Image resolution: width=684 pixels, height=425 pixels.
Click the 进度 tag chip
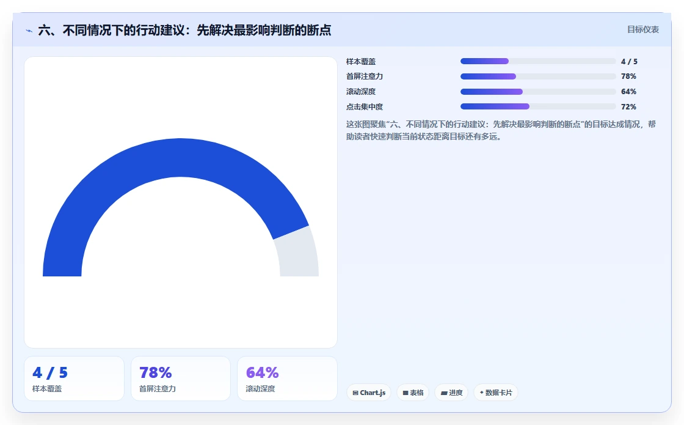[x=451, y=393]
